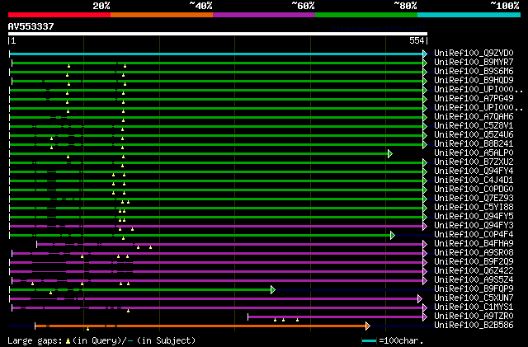
Task: Click the ~100% legend label
Action: pyautogui.click(x=504, y=6)
